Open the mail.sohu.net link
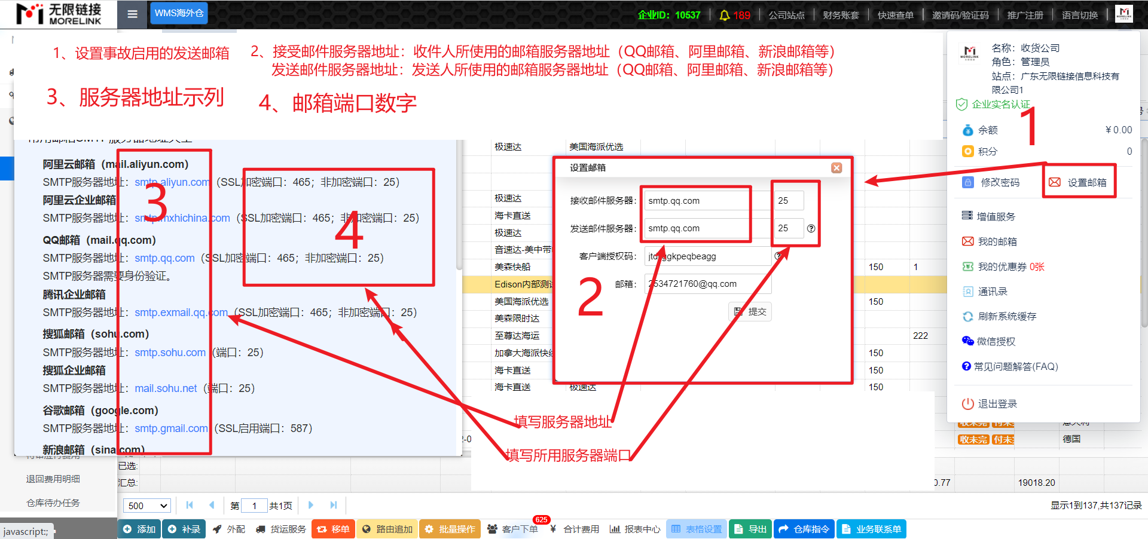Screen dimensions: 1148x539 [x=166, y=388]
